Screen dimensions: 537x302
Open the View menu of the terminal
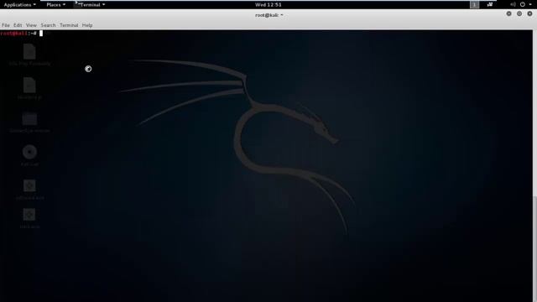31,25
